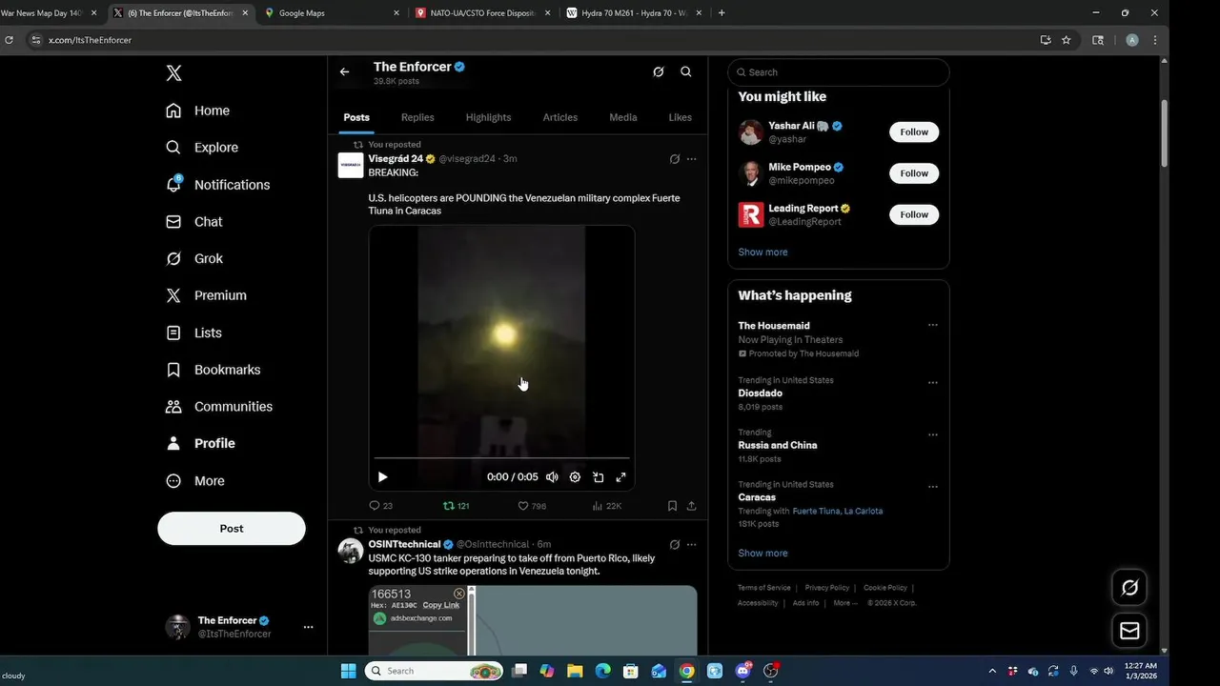Viewport: 1220px width, 686px height.
Task: Click the search icon in the profile header
Action: [x=686, y=71]
